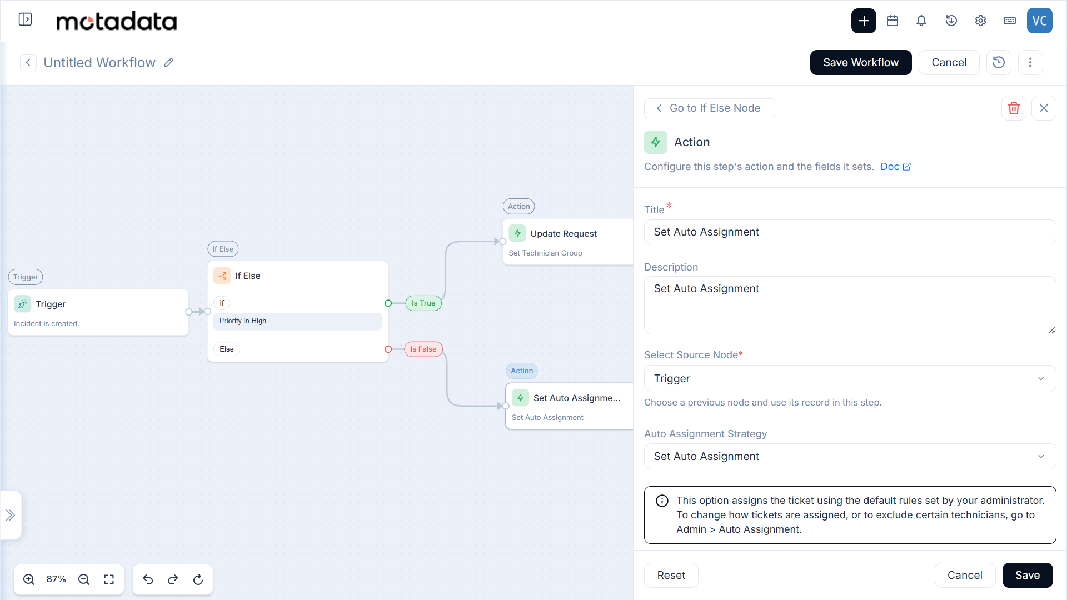Open the recent activity clock icon
1067x600 pixels.
pos(951,21)
